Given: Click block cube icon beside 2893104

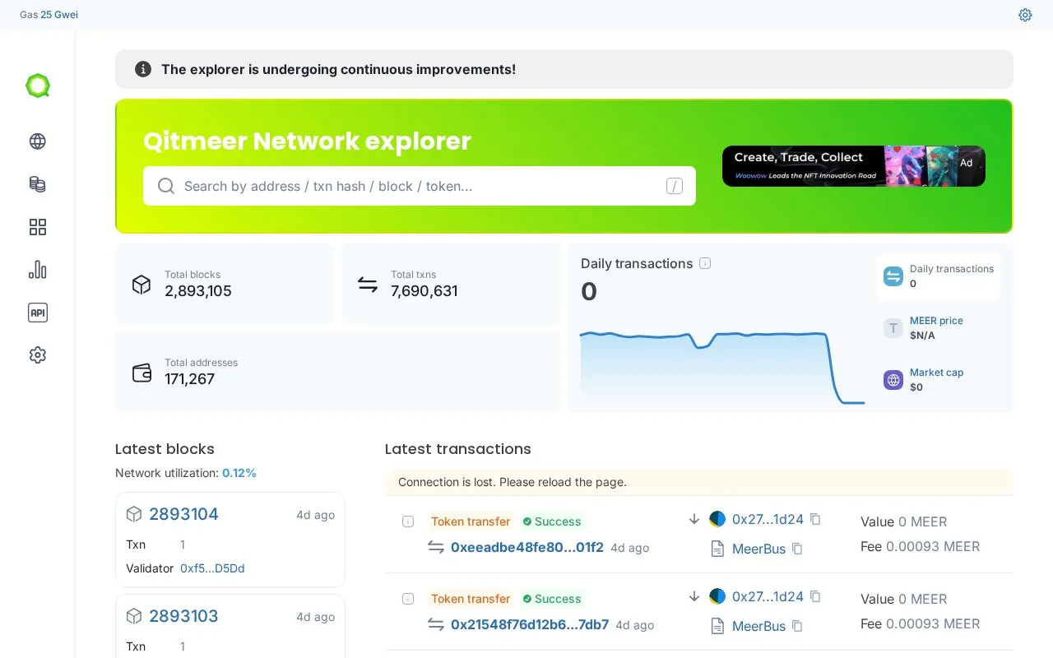Looking at the screenshot, I should click(134, 514).
